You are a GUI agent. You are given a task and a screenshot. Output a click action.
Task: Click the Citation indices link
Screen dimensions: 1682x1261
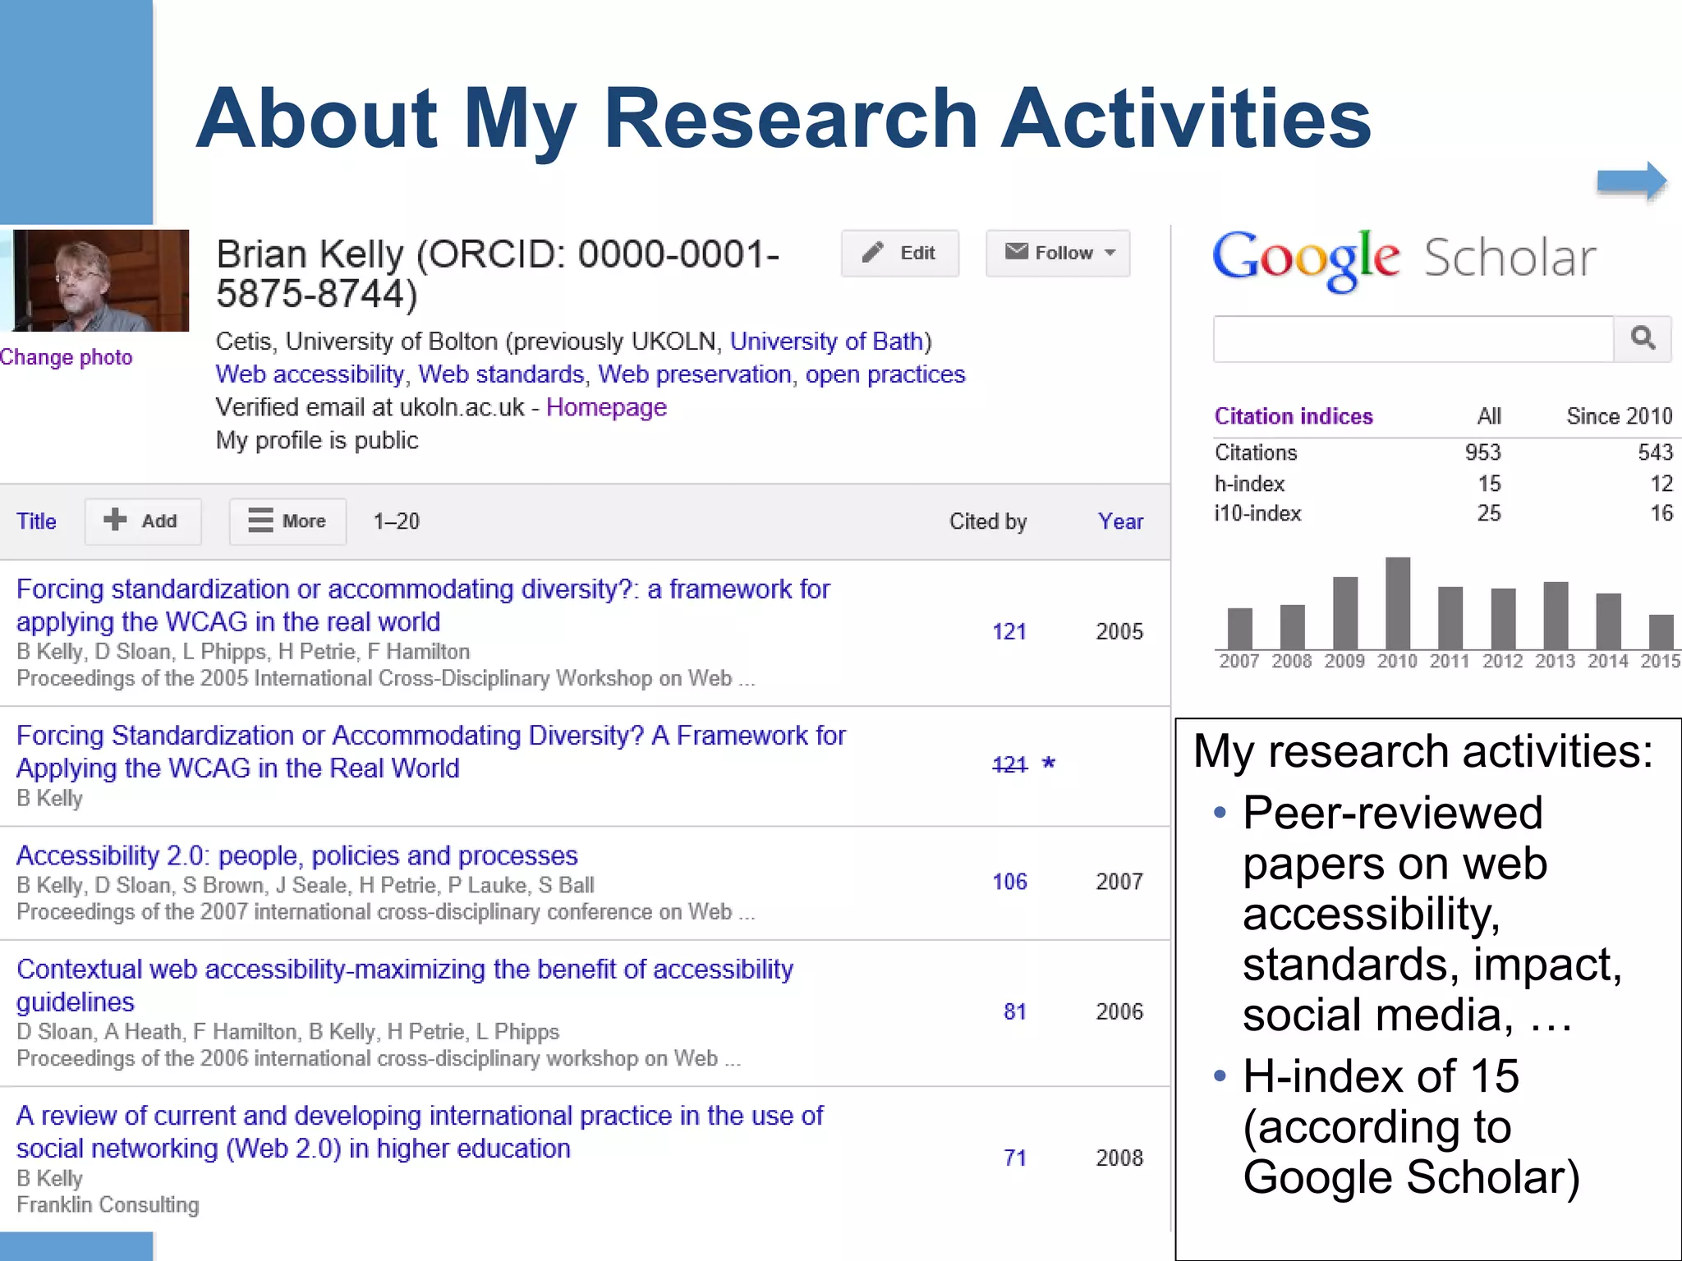coord(1294,416)
